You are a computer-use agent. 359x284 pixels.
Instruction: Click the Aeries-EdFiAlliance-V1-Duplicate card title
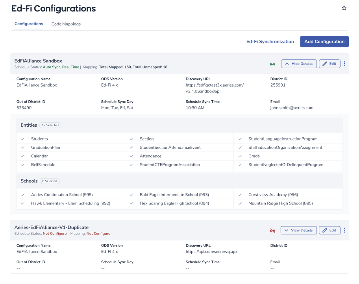tap(52, 227)
